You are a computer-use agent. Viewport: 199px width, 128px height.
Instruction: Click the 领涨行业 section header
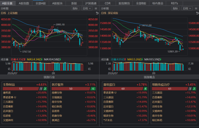click(x=49, y=77)
